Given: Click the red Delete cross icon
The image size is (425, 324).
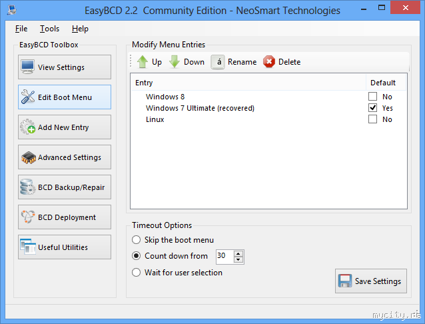Looking at the screenshot, I should pyautogui.click(x=269, y=61).
